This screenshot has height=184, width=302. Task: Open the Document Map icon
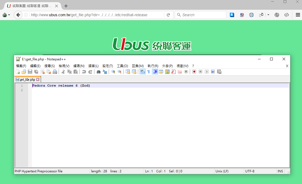pos(167,72)
